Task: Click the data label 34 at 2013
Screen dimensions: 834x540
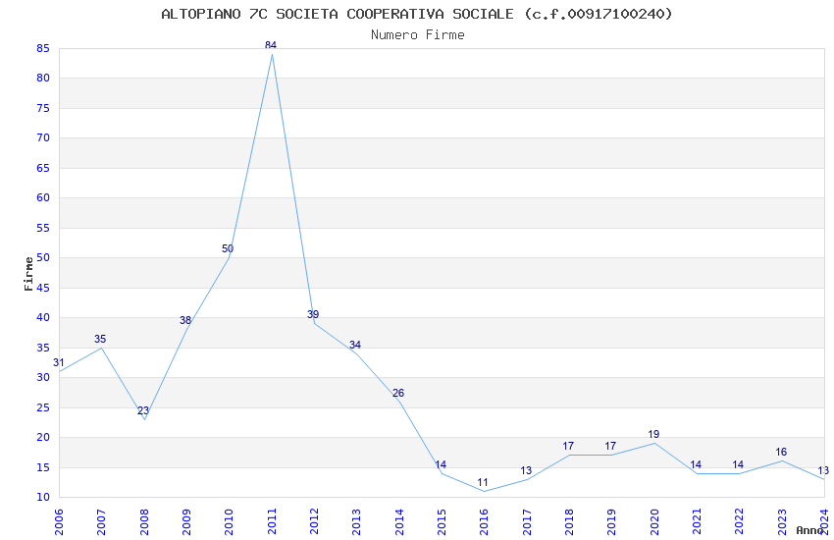Action: tap(355, 345)
